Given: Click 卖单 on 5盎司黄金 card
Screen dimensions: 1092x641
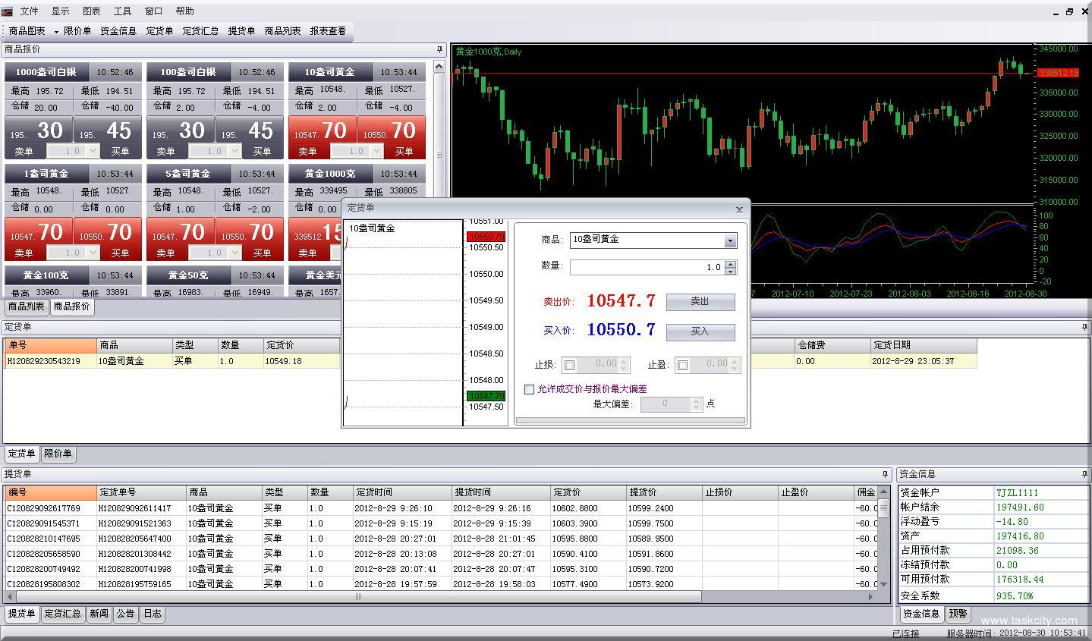Looking at the screenshot, I should (165, 253).
